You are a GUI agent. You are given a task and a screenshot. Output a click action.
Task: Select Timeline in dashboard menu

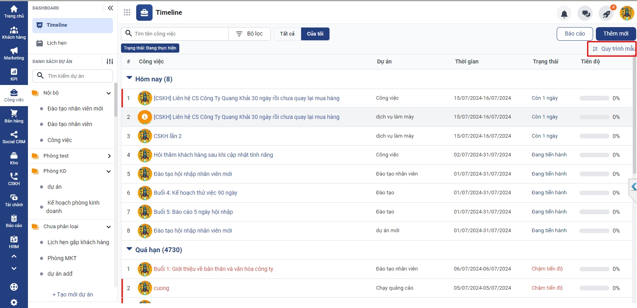point(57,25)
